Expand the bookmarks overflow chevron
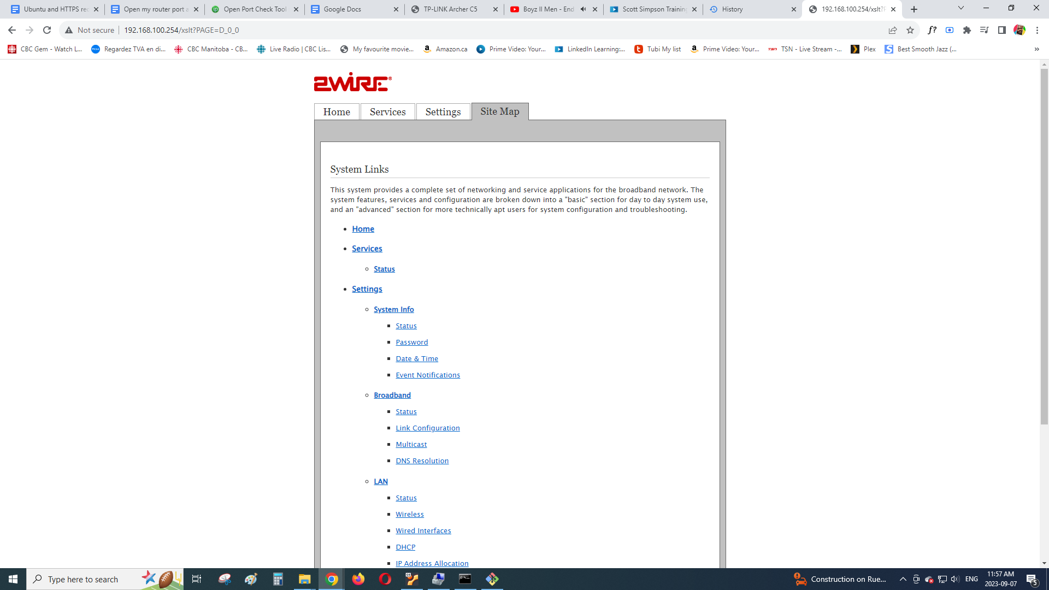The width and height of the screenshot is (1049, 590). pyautogui.click(x=1036, y=49)
